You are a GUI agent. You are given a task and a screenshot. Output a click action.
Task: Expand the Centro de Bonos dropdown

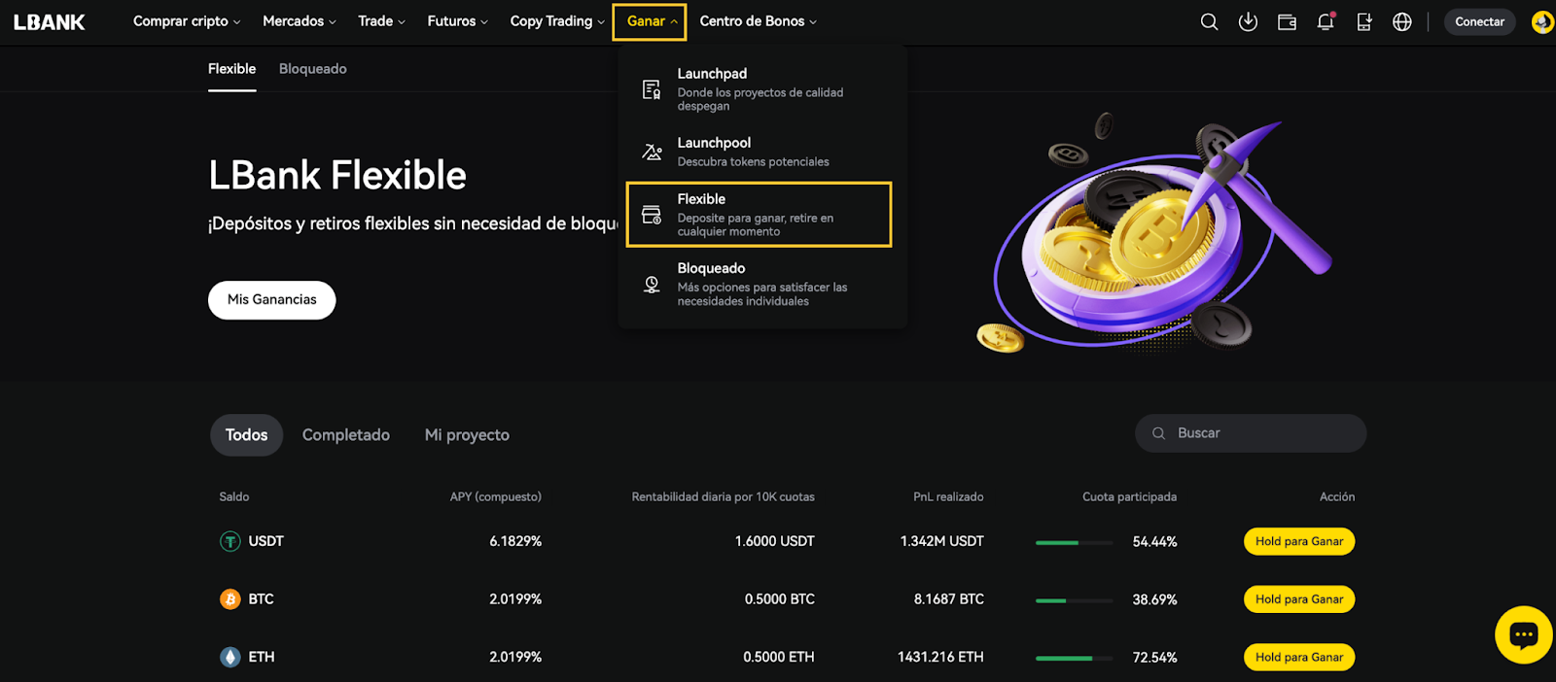coord(759,21)
